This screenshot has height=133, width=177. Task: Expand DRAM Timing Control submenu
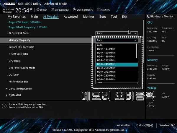pyautogui.click(x=19, y=89)
